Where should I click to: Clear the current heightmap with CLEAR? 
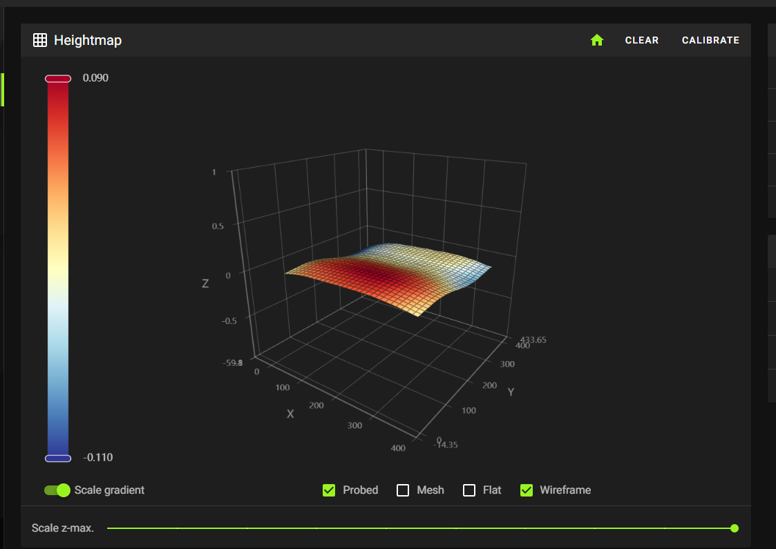tap(641, 40)
